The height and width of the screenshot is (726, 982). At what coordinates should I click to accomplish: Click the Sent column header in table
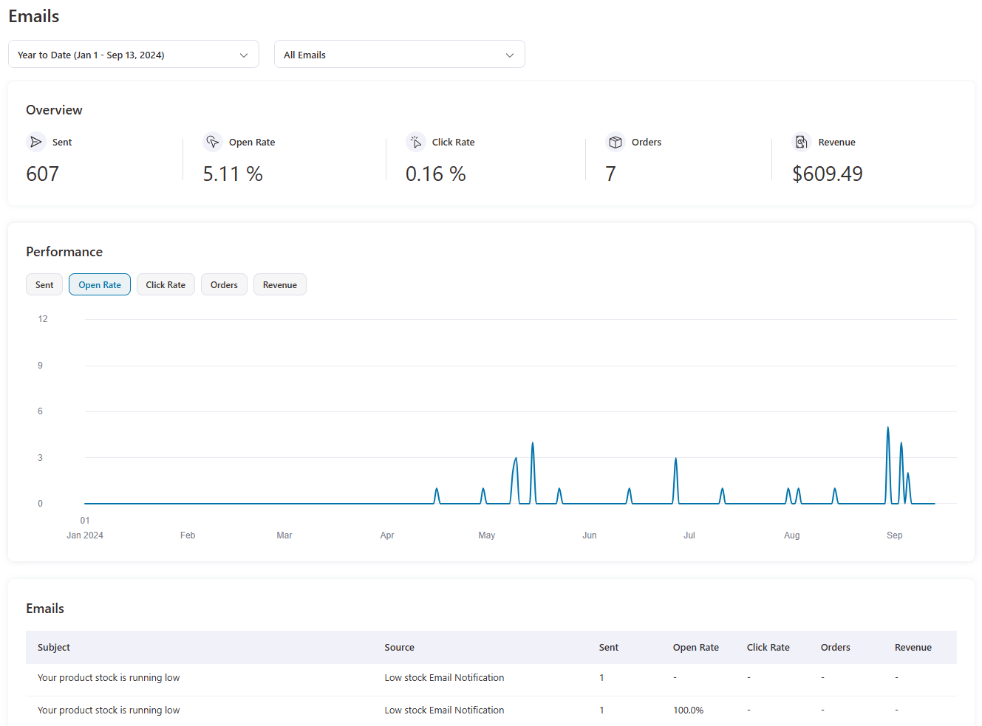point(609,648)
